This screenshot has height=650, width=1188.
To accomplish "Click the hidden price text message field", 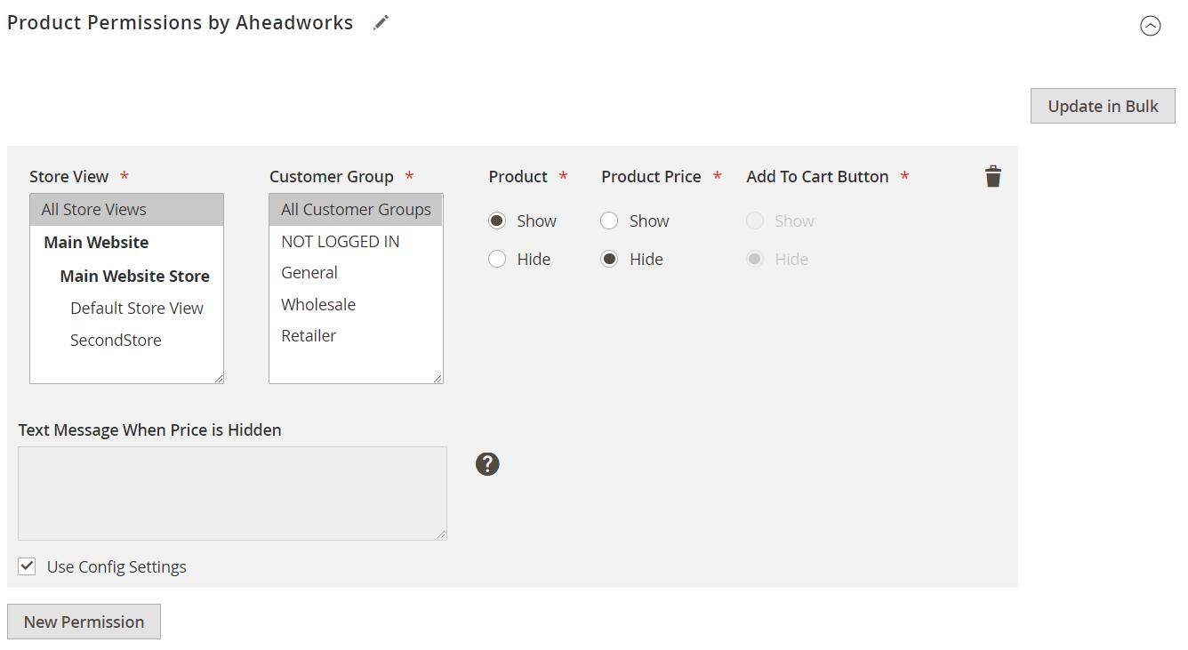I will coord(232,494).
